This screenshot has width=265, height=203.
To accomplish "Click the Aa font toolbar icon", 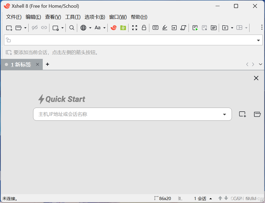I will (x=98, y=28).
